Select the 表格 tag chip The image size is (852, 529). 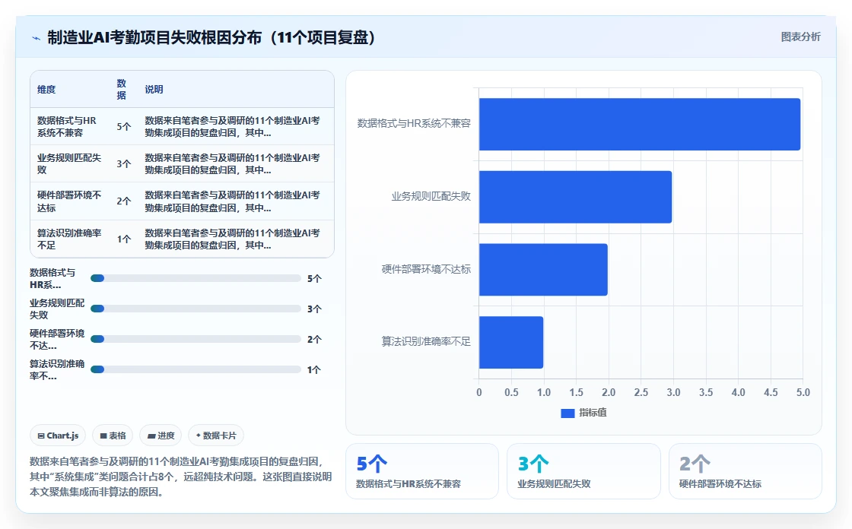point(113,436)
